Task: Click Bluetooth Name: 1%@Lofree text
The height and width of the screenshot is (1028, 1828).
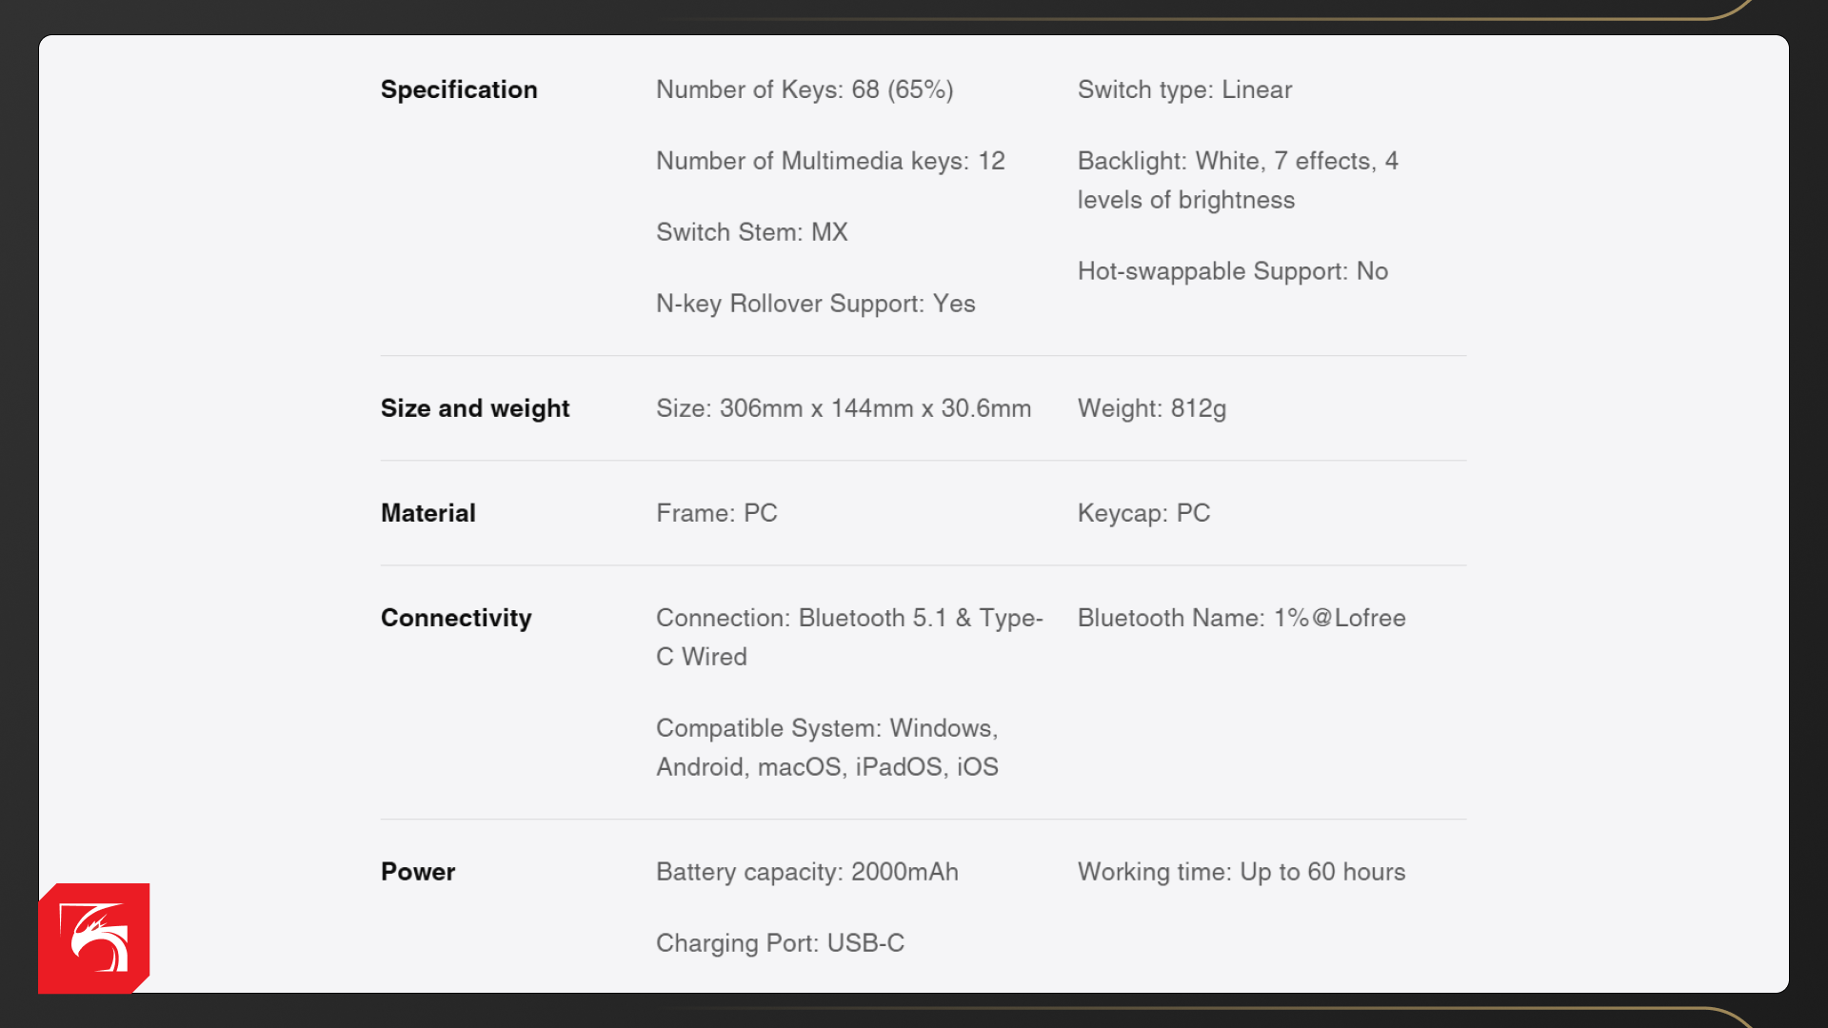Action: (x=1242, y=618)
